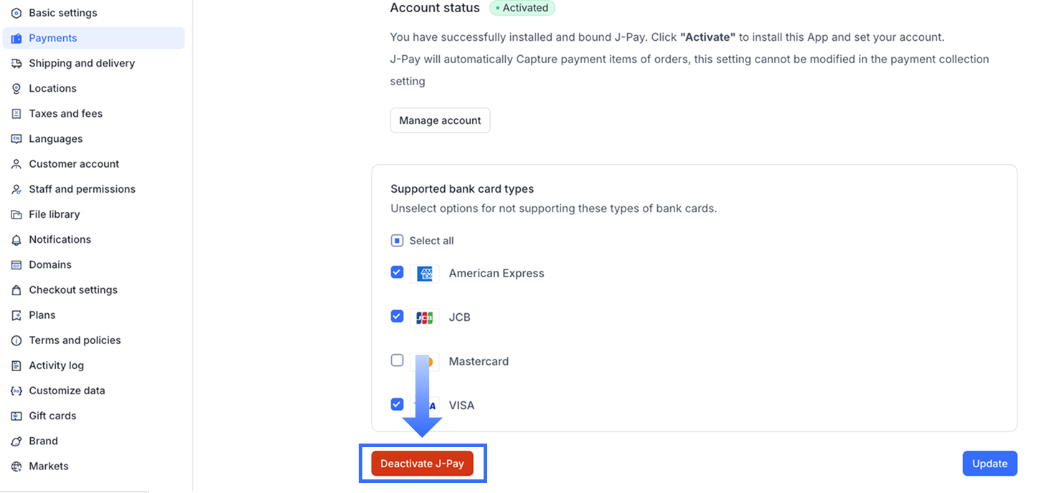The width and height of the screenshot is (1049, 493).
Task: Click the Manage account button
Action: click(x=440, y=120)
